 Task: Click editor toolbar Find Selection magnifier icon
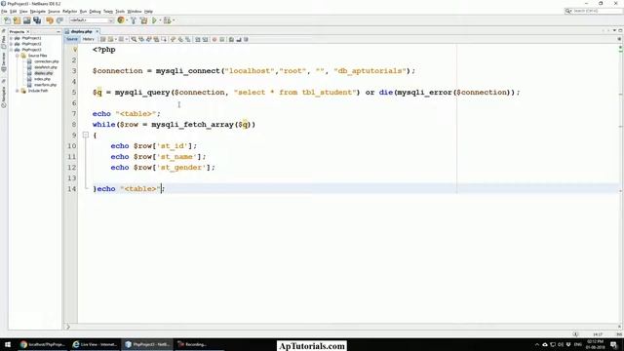tap(134, 39)
